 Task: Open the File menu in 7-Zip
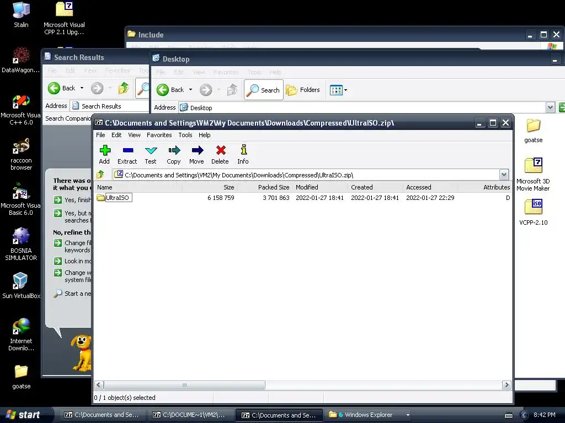pyautogui.click(x=100, y=135)
